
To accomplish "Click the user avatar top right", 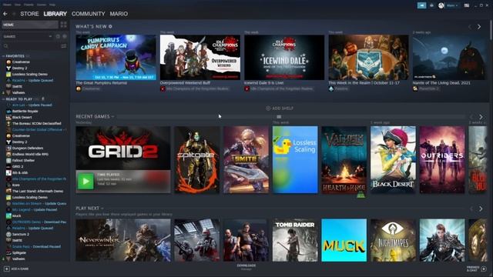I will (441, 5).
